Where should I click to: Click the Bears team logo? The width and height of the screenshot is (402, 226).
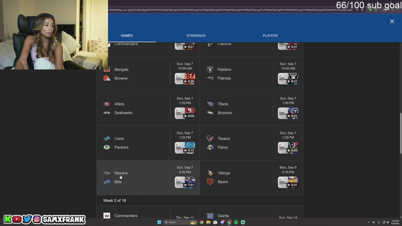pos(210,182)
